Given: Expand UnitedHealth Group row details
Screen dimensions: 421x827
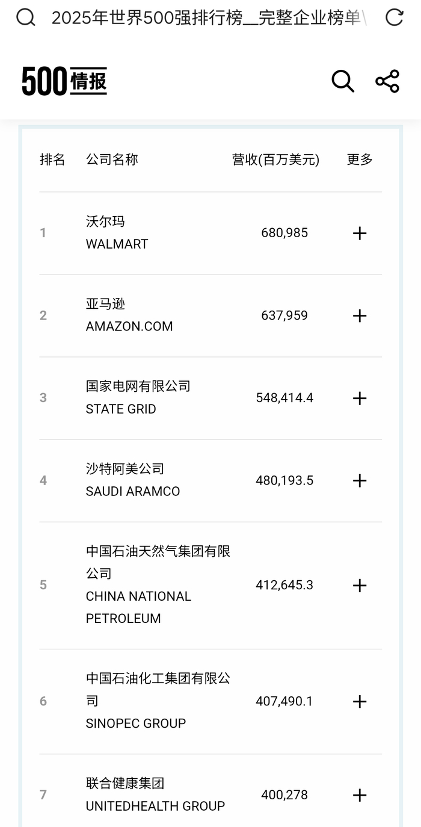Looking at the screenshot, I should click(x=359, y=795).
